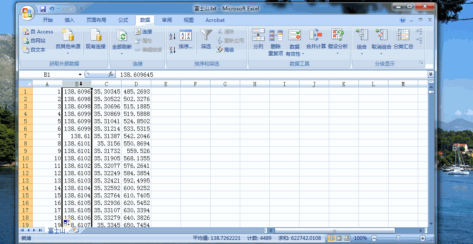Viewport: 473px width, 244px height.
Task: Expand From Other Sources (自其他来源) dropdown
Action: [x=68, y=54]
